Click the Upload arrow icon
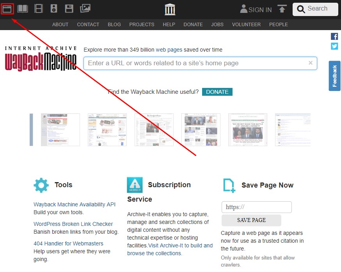Viewport: 341px width, 272px height. tap(282, 9)
